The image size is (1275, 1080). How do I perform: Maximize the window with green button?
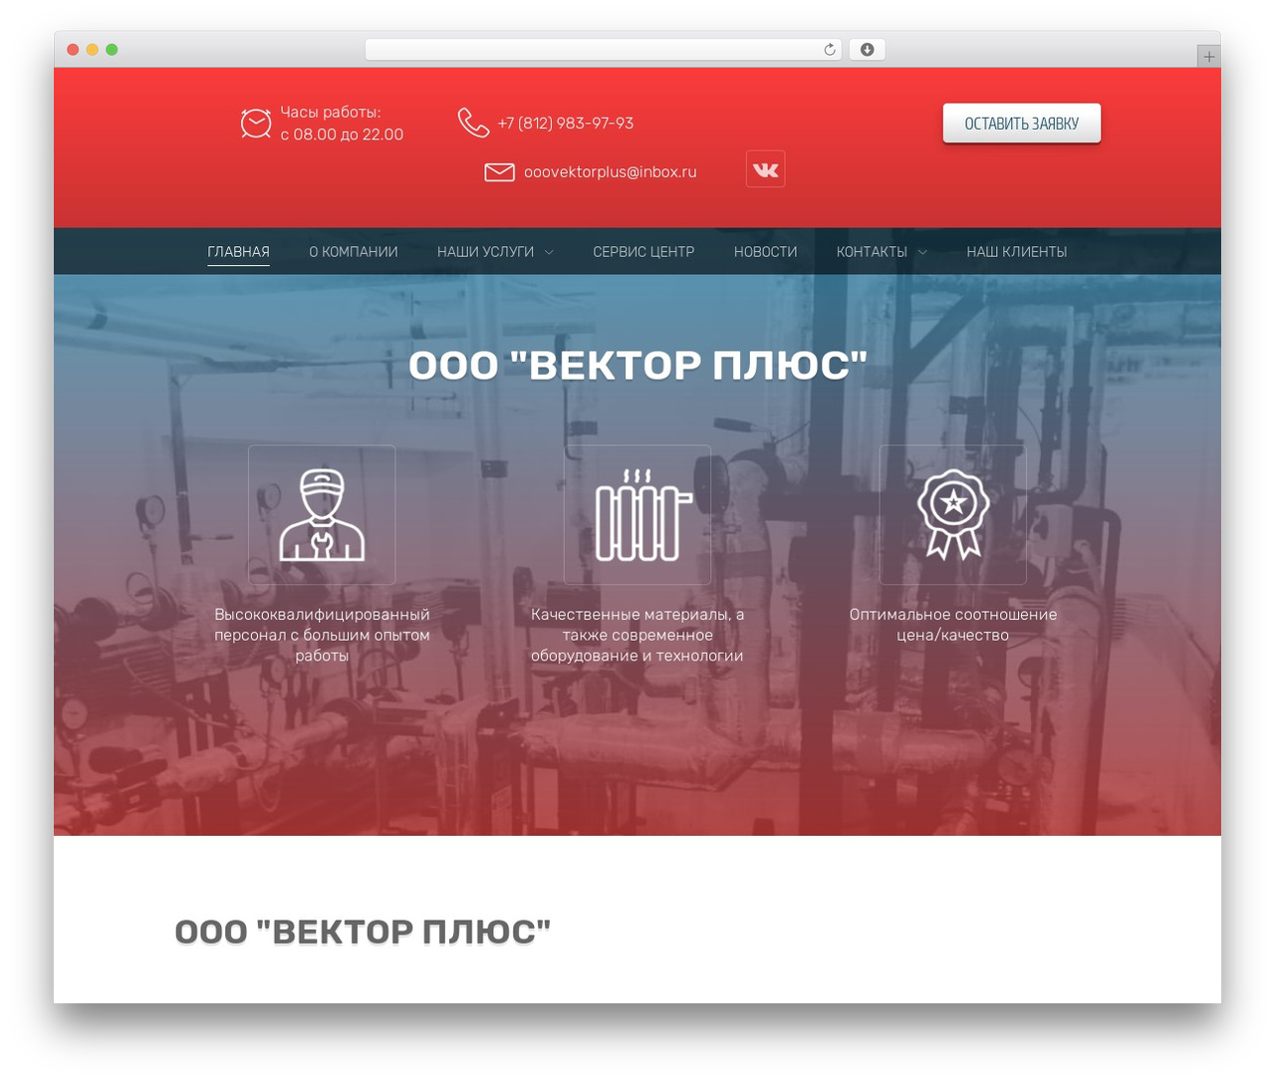112,50
